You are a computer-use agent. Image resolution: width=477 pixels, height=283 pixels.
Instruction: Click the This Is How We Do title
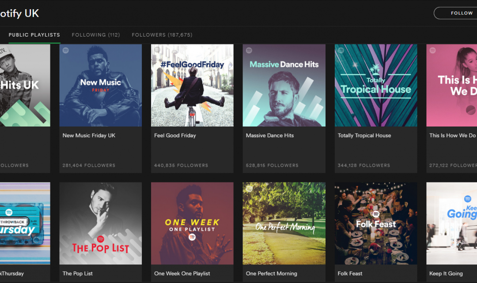click(452, 135)
